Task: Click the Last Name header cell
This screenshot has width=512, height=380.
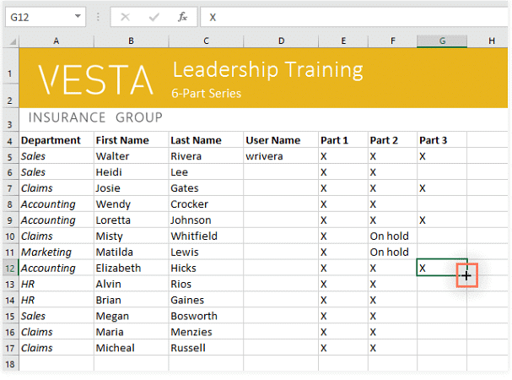Action: (206, 140)
